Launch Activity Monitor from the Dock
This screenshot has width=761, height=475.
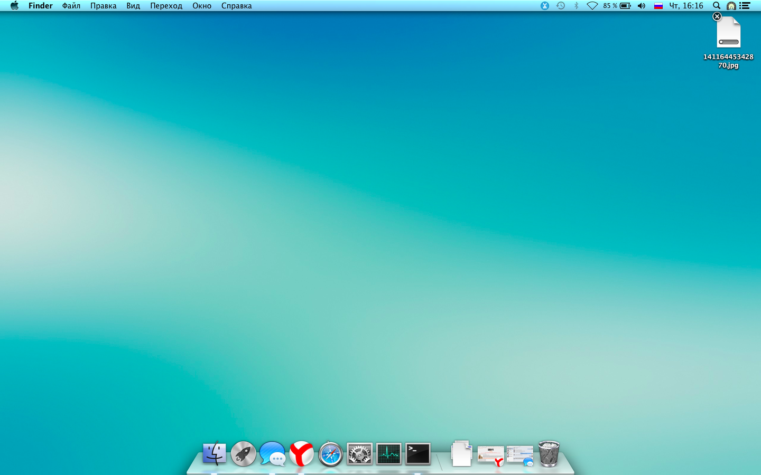388,454
